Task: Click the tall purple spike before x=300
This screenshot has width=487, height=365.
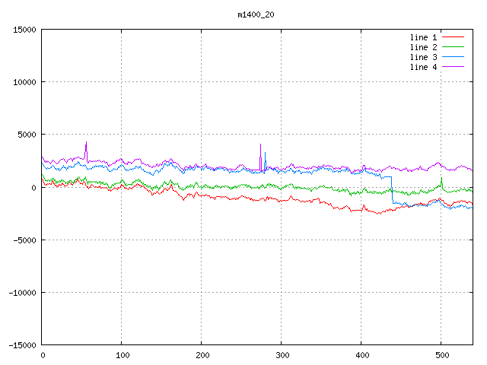Action: click(260, 149)
